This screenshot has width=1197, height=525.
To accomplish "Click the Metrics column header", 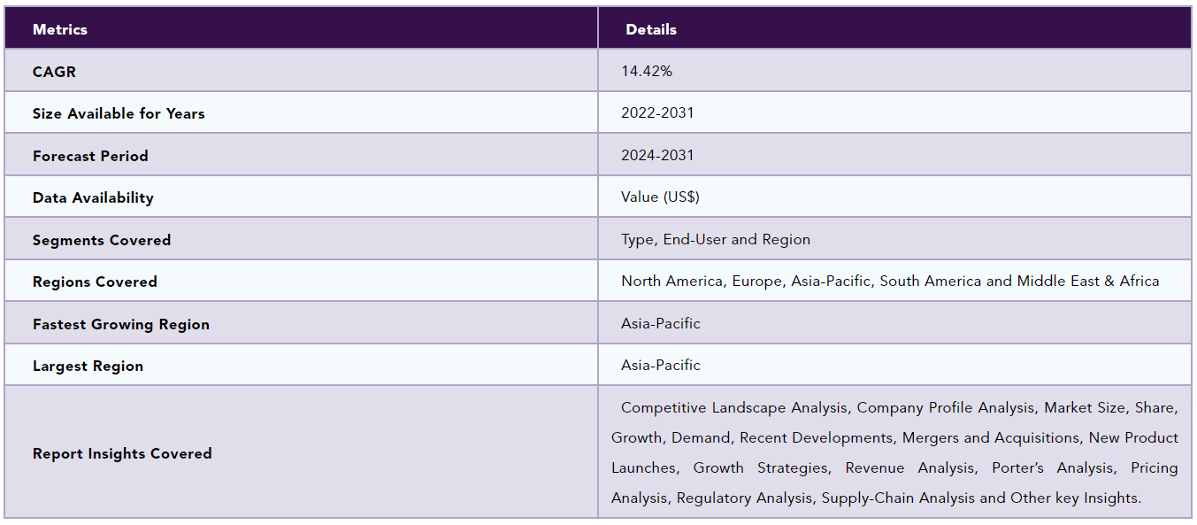I will [x=60, y=29].
